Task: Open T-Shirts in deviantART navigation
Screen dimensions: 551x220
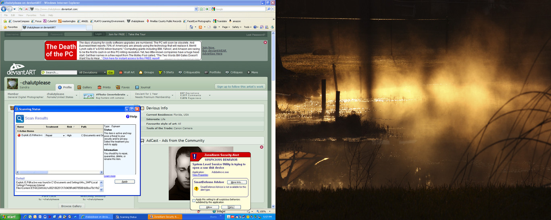Action: click(166, 72)
